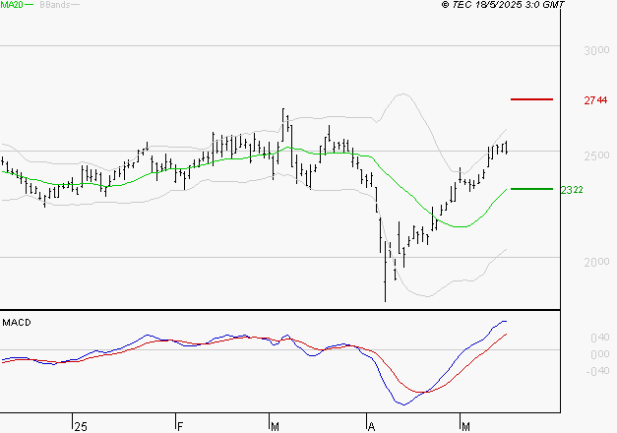Click the MACD panel title
The image size is (617, 433).
point(17,323)
